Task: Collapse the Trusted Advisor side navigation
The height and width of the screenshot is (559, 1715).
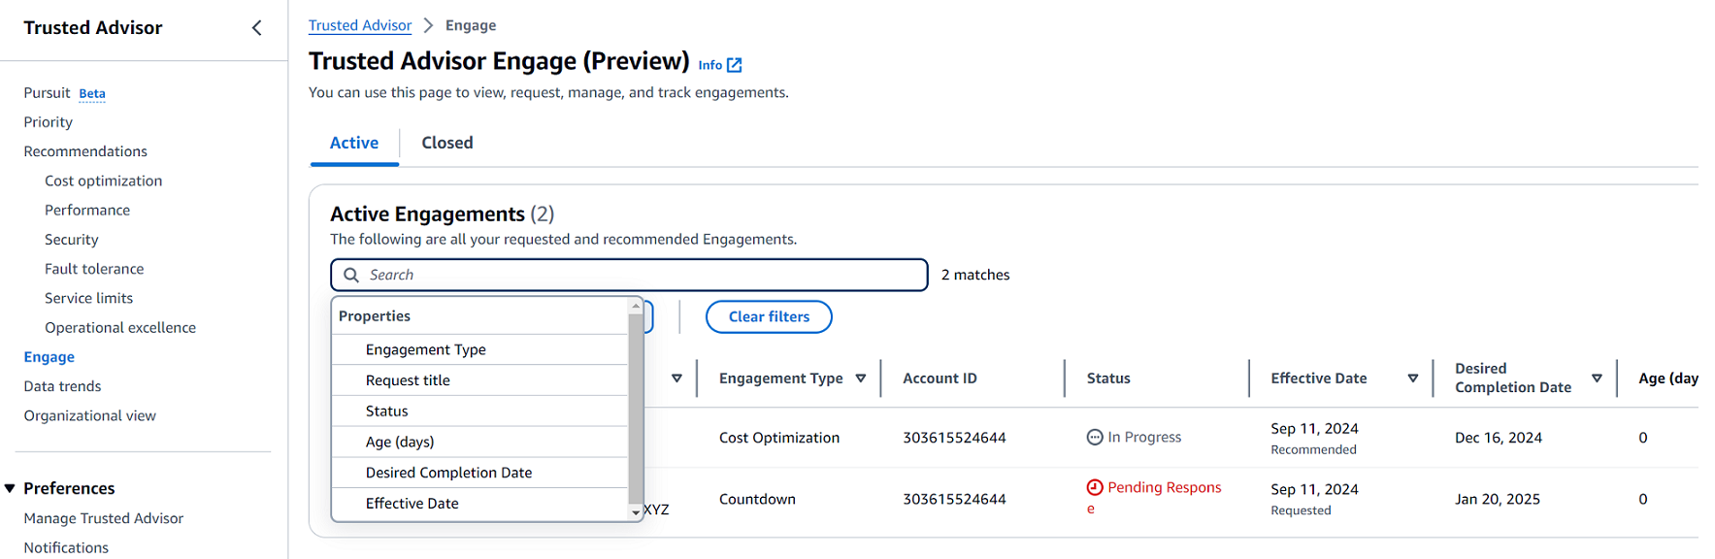Action: tap(256, 28)
